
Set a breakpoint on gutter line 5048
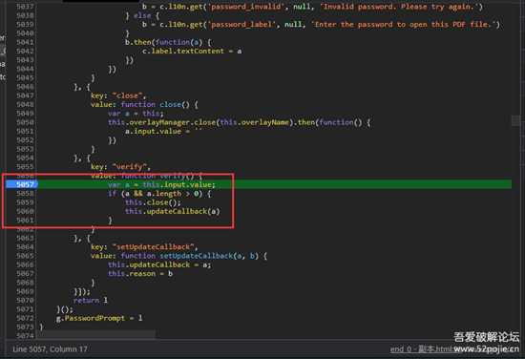pos(25,104)
